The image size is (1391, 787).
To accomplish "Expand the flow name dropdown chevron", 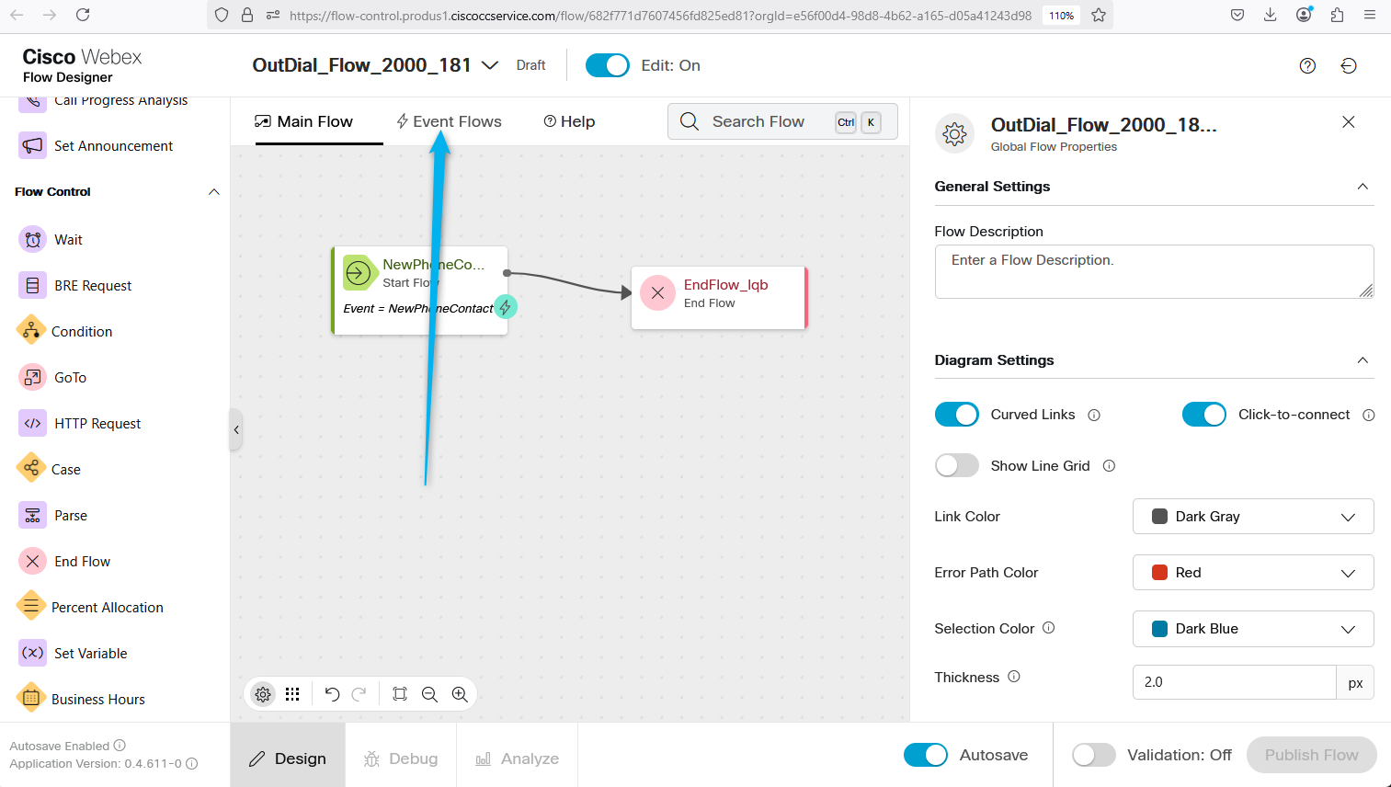I will tap(490, 65).
